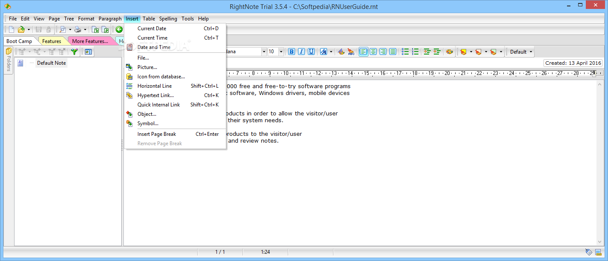Viewport: 608px width, 261px height.
Task: Open the Spelling menu
Action: tap(168, 19)
